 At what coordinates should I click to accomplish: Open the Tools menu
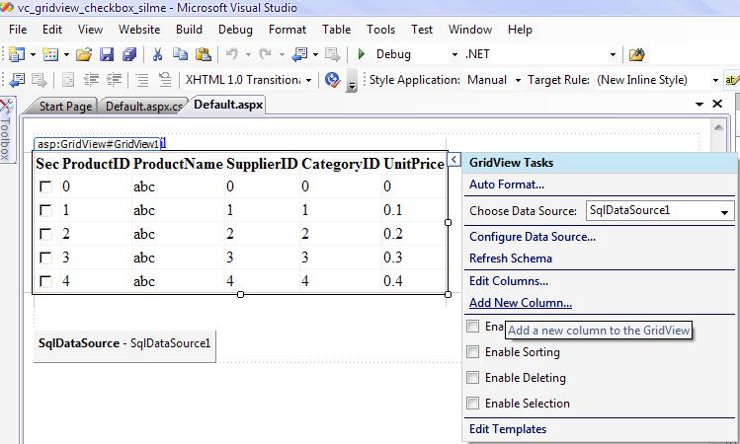point(380,30)
